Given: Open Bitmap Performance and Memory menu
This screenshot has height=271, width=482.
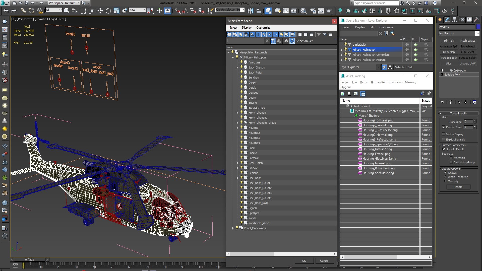Looking at the screenshot, I should [393, 82].
